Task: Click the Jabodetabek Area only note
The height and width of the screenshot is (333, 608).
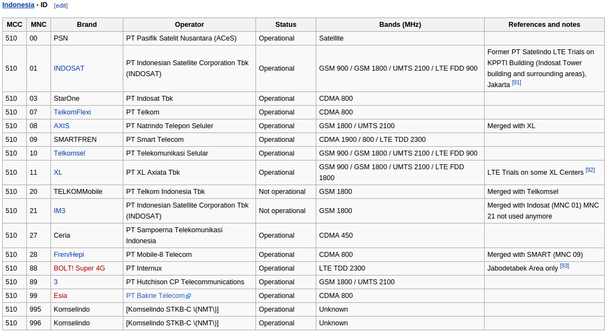Action: (x=544, y=268)
